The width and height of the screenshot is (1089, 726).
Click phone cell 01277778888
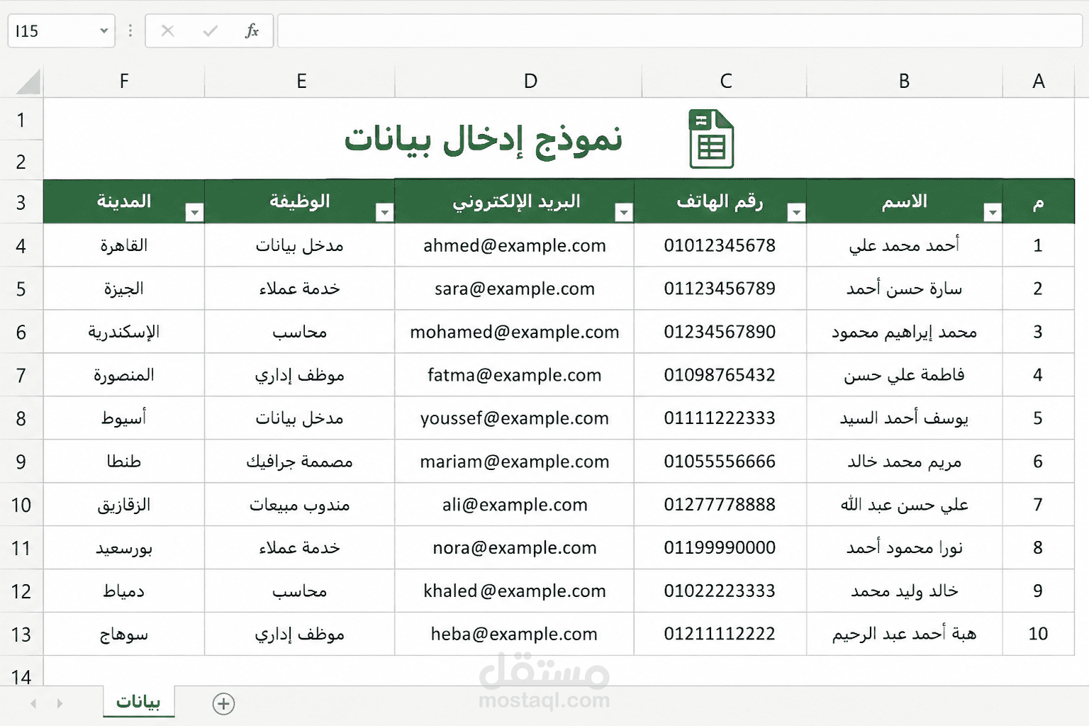click(720, 505)
